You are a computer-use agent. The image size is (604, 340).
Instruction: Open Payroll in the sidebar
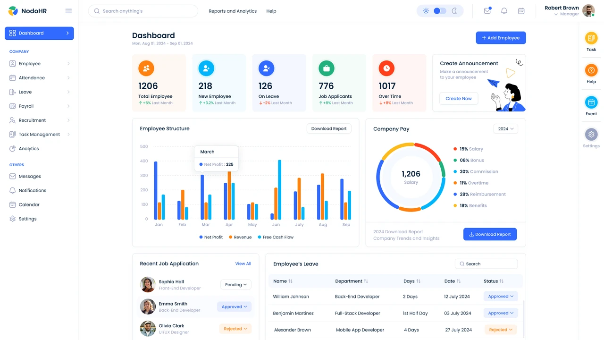[x=39, y=106]
